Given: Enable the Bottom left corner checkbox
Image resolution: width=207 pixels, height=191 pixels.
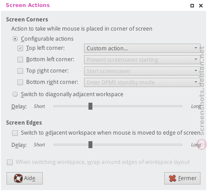Looking at the screenshot, I should (20, 59).
